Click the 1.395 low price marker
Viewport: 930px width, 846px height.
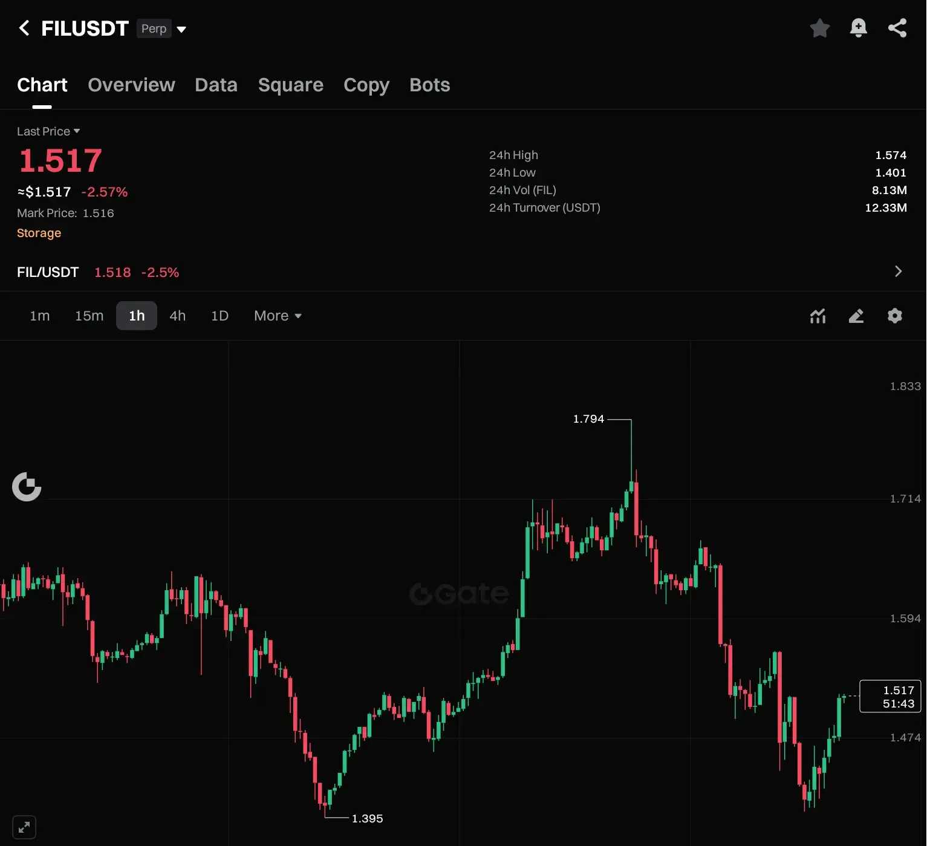click(x=368, y=818)
